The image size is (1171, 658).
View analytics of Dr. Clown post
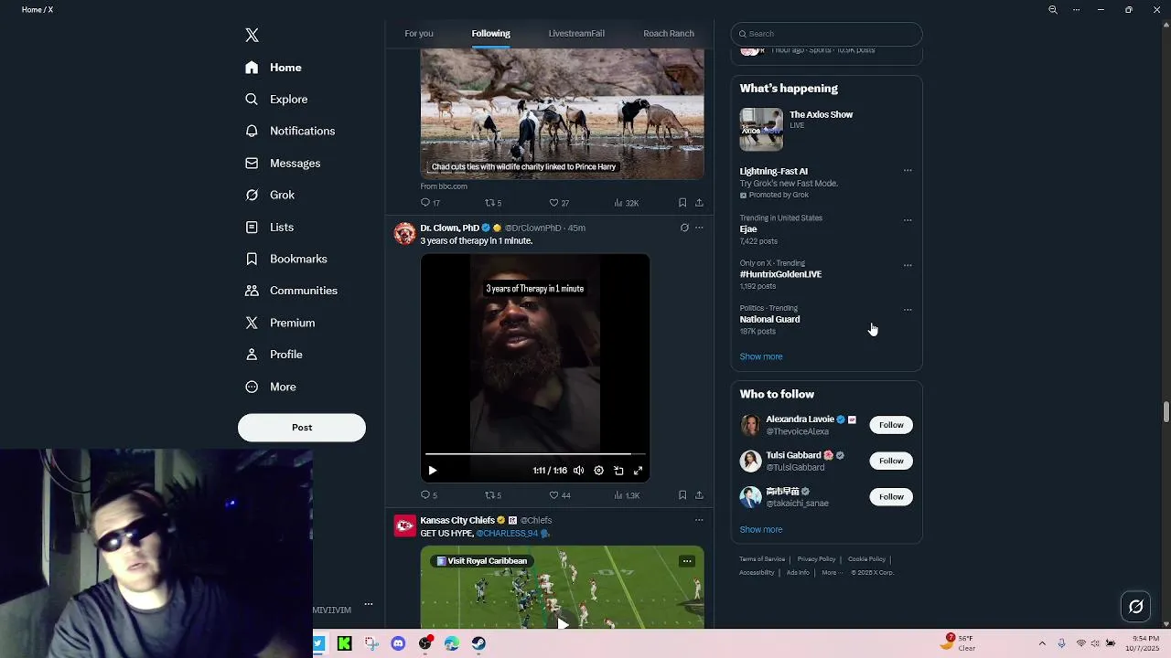627,495
